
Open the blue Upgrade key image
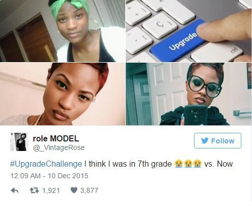point(189,31)
